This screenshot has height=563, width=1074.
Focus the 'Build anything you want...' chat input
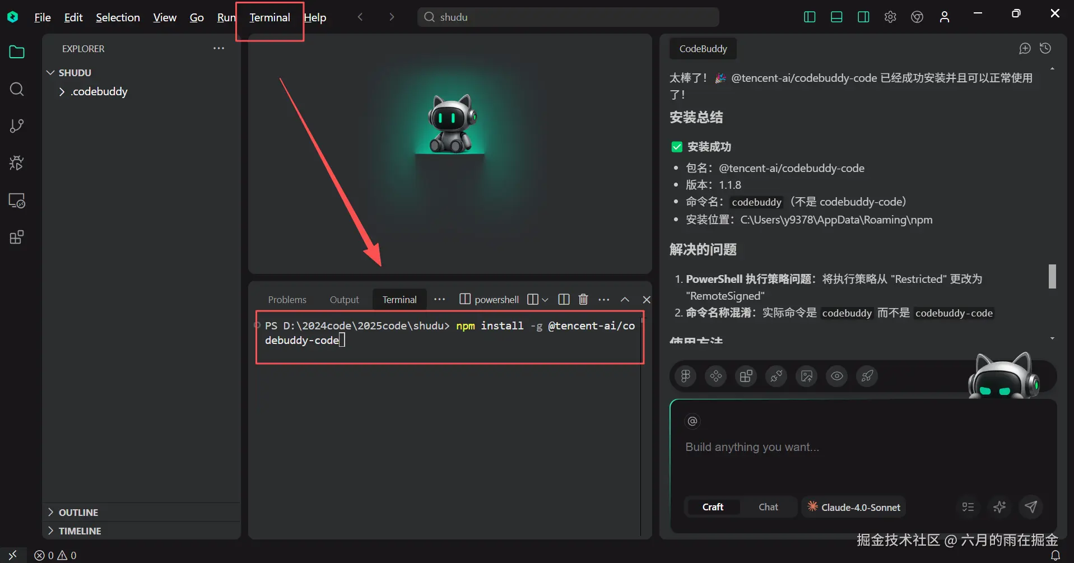coord(863,447)
